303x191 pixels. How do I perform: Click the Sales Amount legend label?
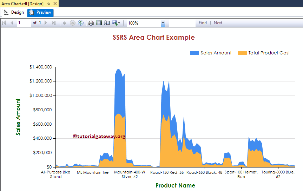(x=216, y=53)
